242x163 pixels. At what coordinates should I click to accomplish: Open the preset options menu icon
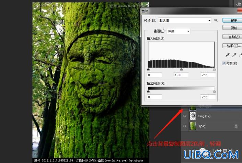pos(216,20)
